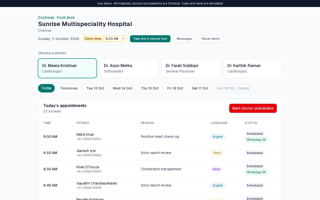Click the DocDelay Front desk label
Viewport: 320px width, 200px height.
pos(56,17)
